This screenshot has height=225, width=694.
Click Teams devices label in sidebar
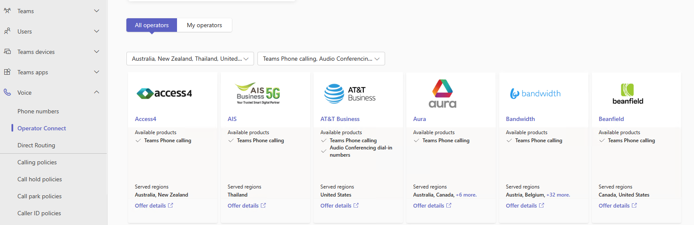36,52
